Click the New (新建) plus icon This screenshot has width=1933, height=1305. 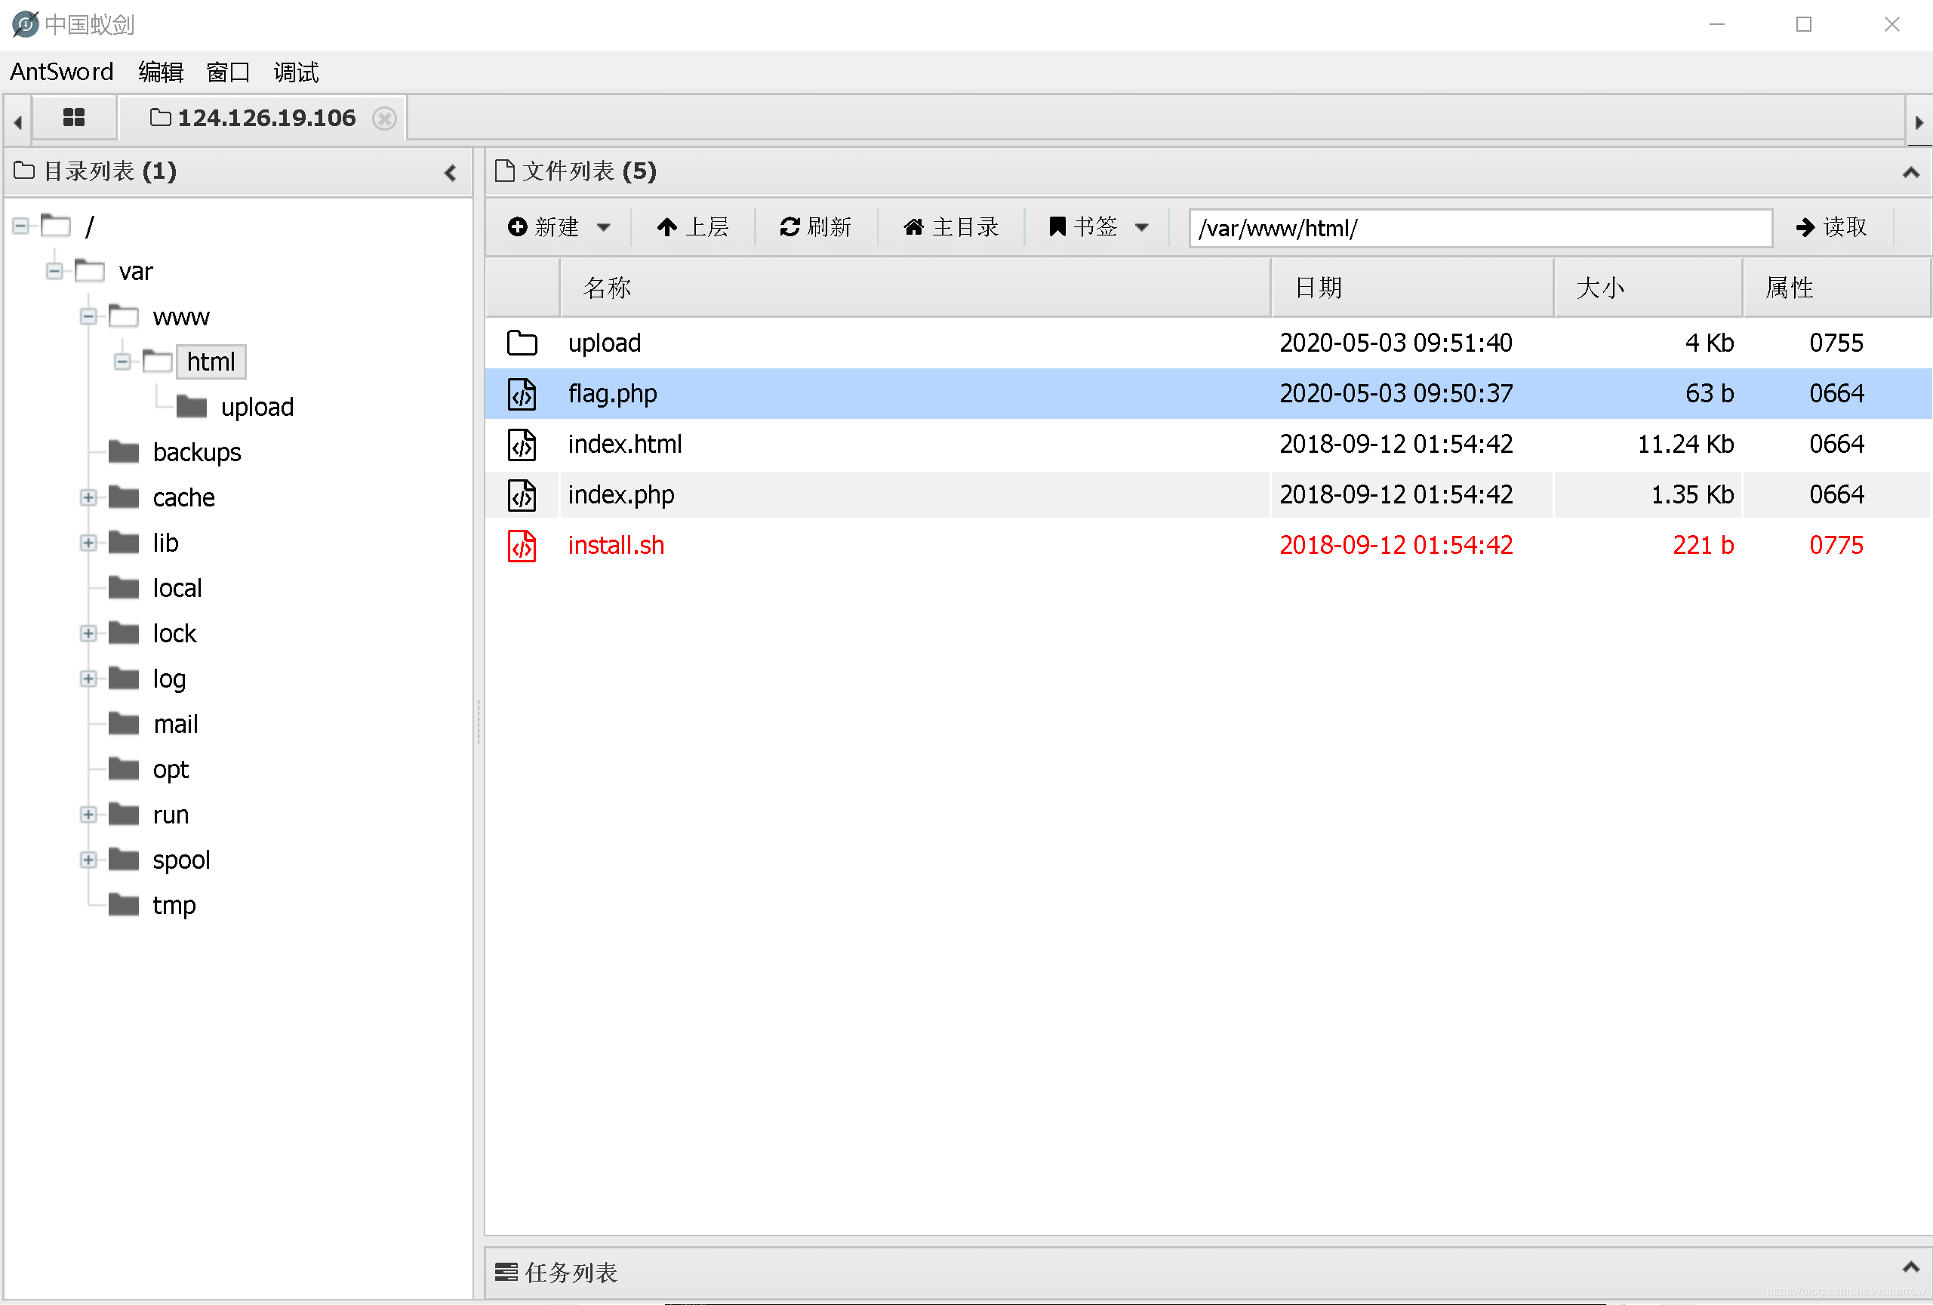pyautogui.click(x=517, y=226)
